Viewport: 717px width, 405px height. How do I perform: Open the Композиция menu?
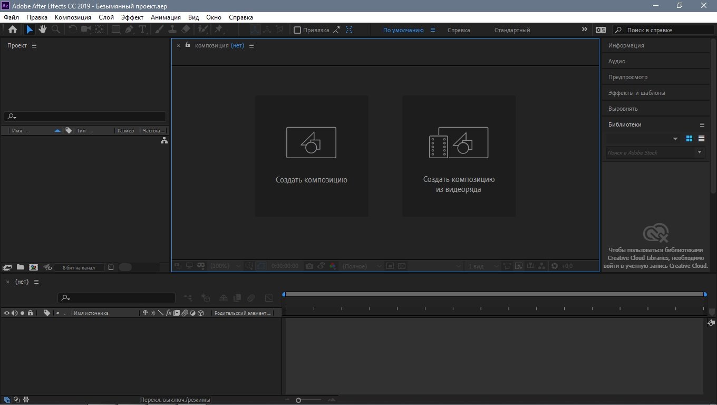73,17
